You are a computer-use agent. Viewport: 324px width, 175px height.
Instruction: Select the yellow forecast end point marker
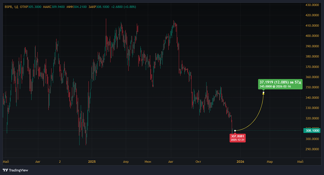[x=263, y=93]
